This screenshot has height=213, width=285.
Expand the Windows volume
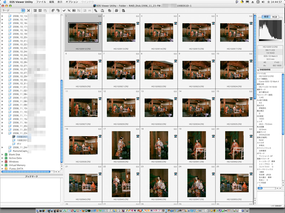[2, 162]
